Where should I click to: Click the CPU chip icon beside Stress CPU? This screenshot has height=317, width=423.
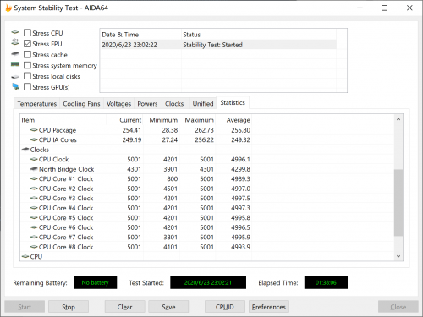click(x=15, y=32)
